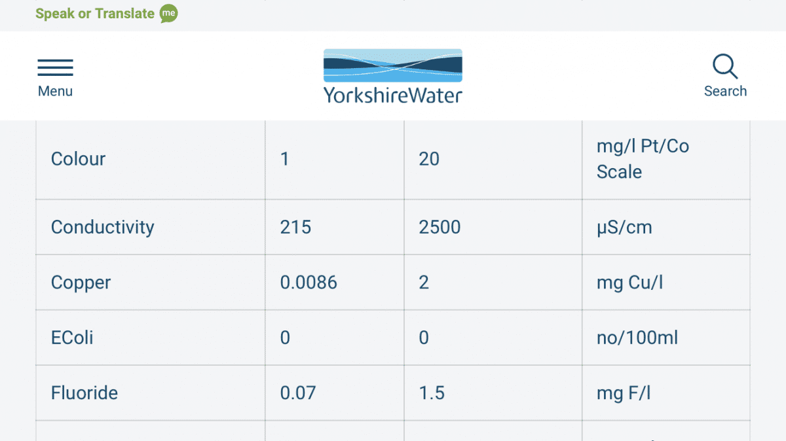Click the green 'me' speech bubble icon
The height and width of the screenshot is (441, 786).
169,14
